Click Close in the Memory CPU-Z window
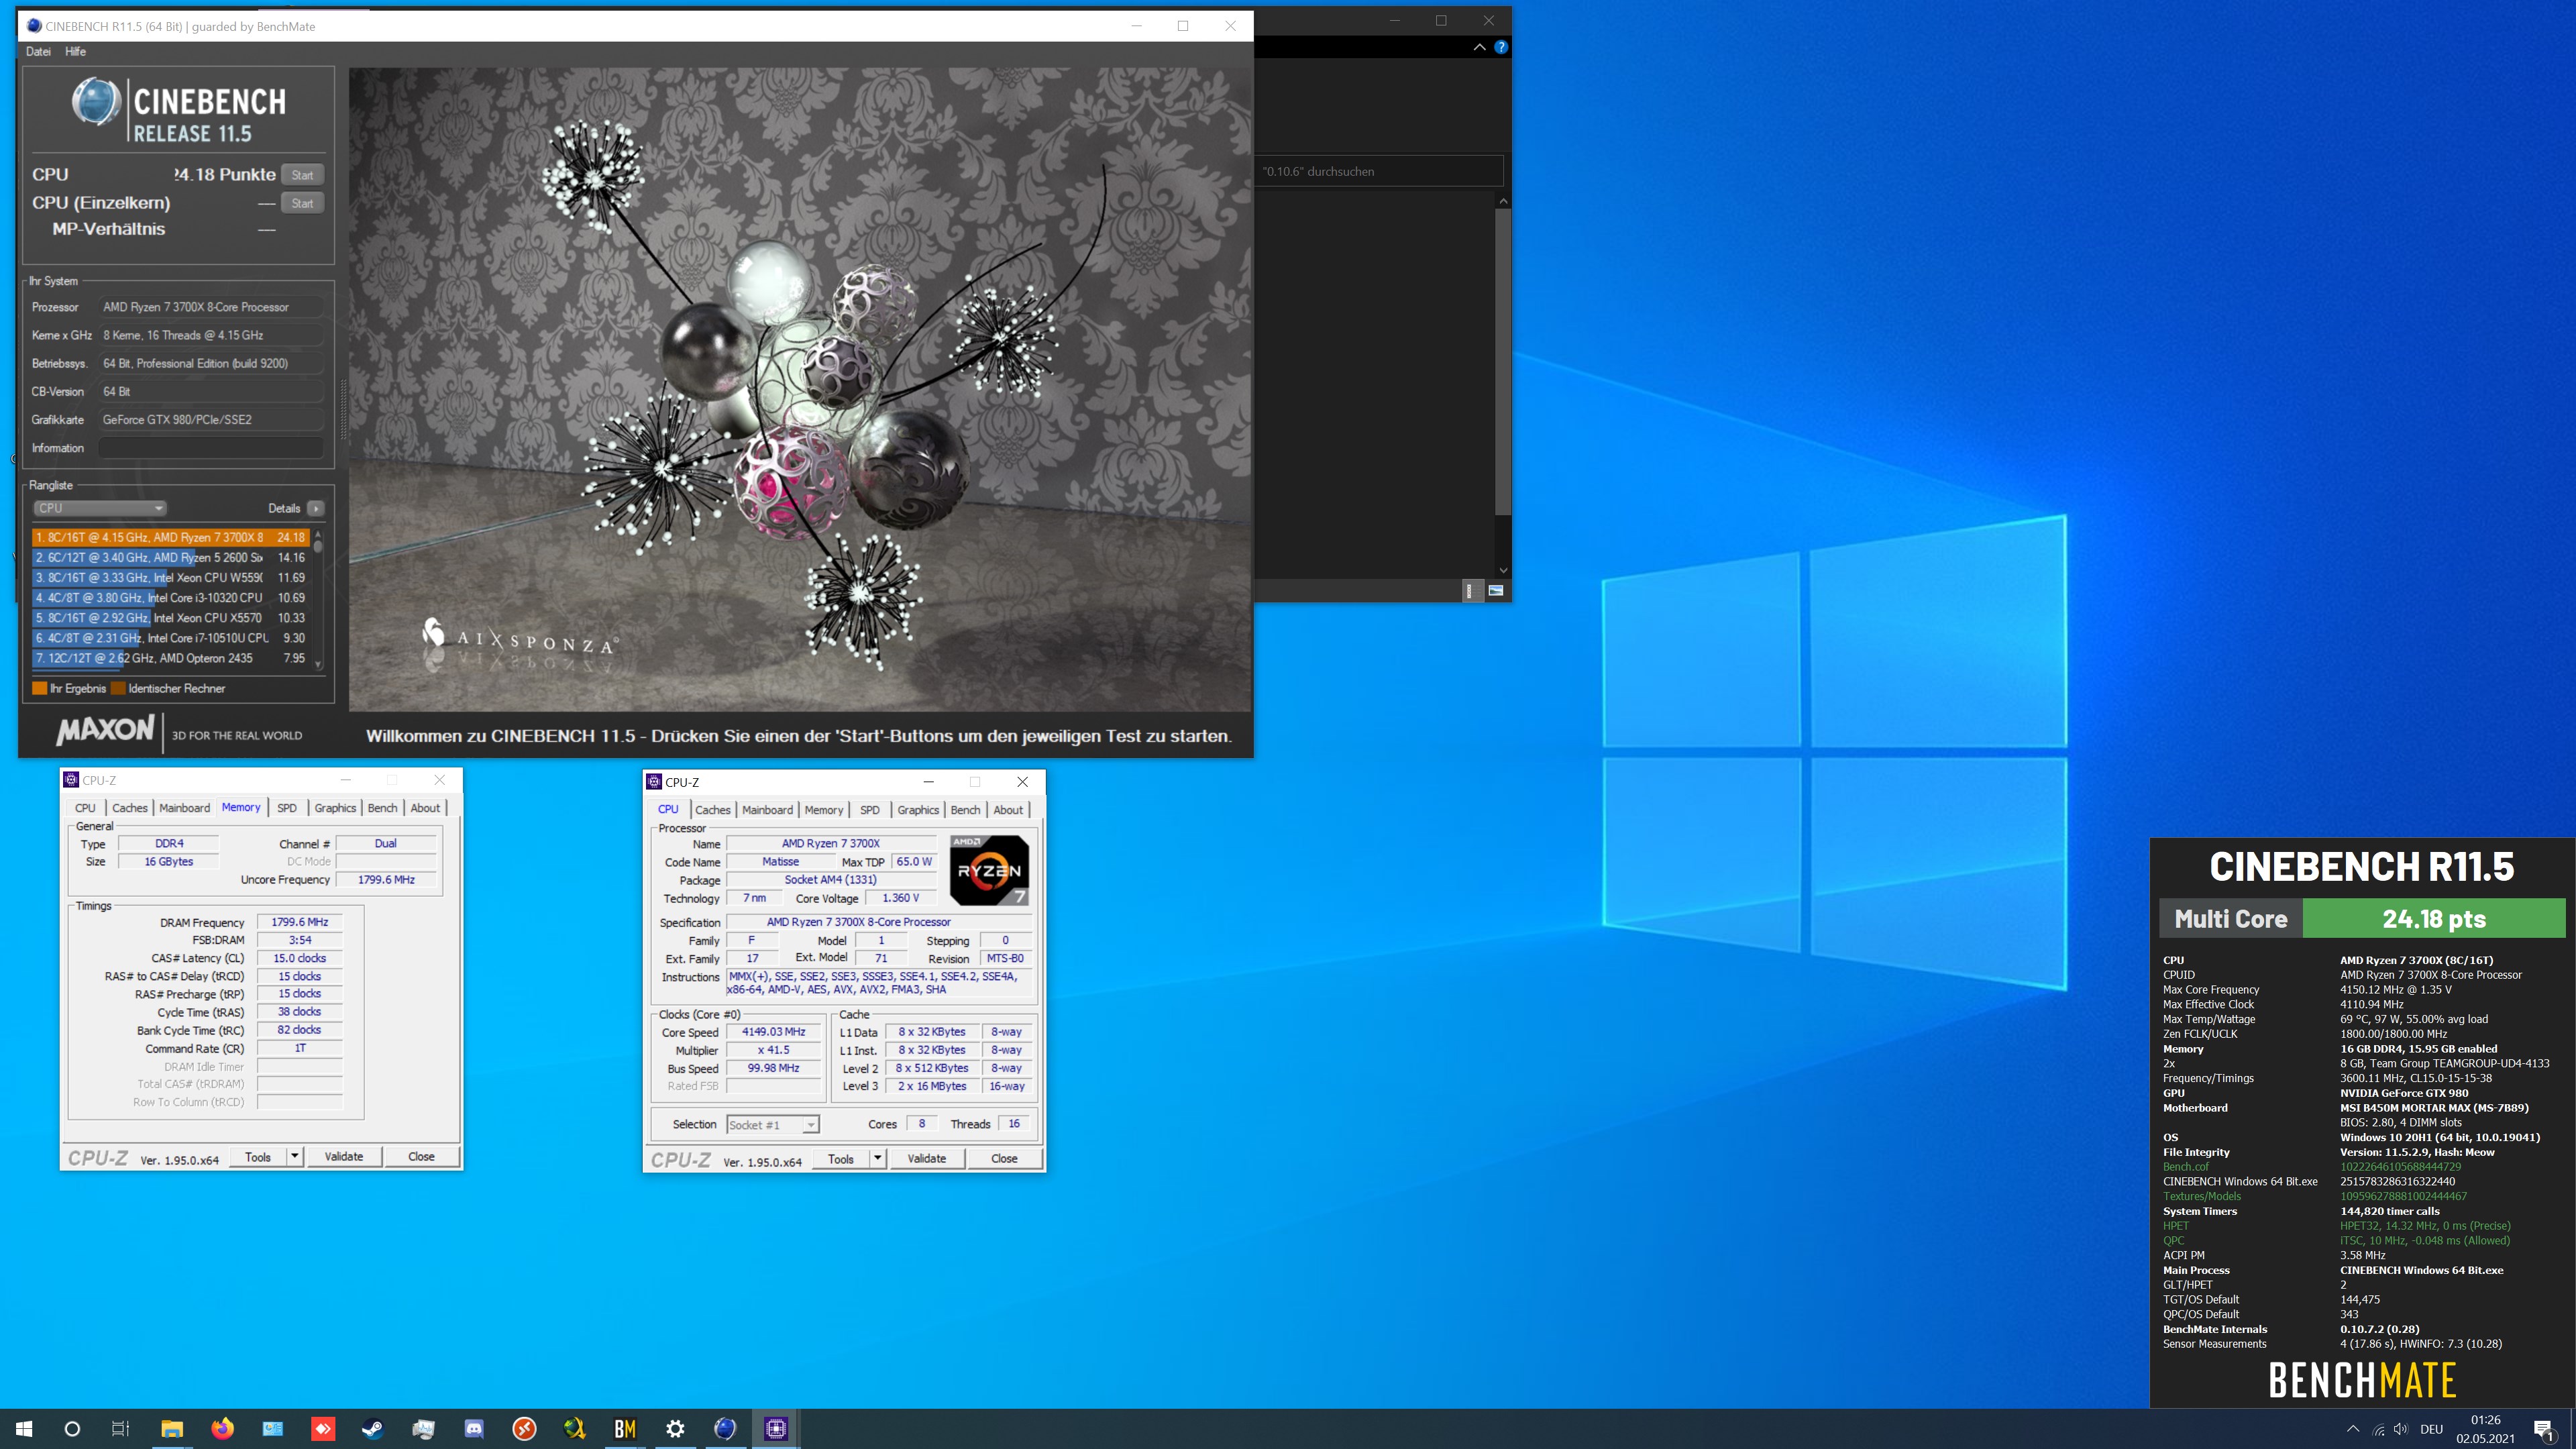 tap(421, 1157)
